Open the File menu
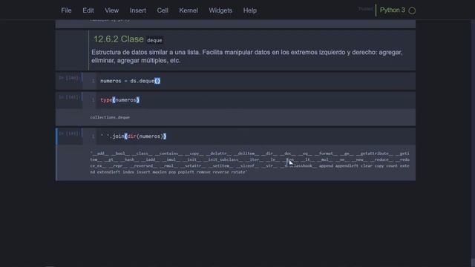475x267 pixels. pyautogui.click(x=66, y=10)
